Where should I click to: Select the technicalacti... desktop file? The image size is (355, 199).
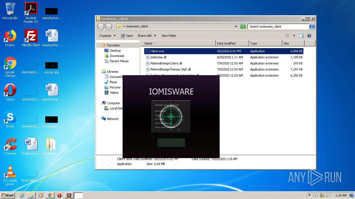pos(52,122)
